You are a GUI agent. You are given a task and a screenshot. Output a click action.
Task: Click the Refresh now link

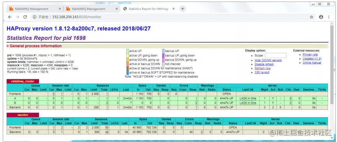pyautogui.click(x=263, y=68)
